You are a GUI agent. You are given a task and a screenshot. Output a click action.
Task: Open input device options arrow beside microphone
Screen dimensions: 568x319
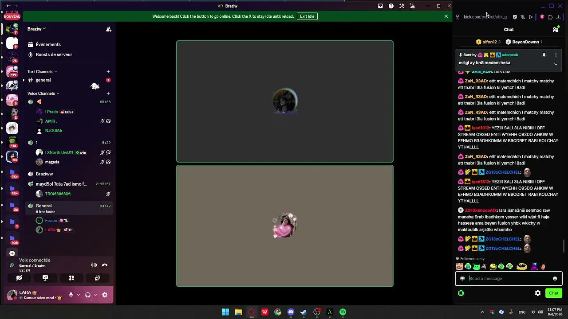coord(78,295)
